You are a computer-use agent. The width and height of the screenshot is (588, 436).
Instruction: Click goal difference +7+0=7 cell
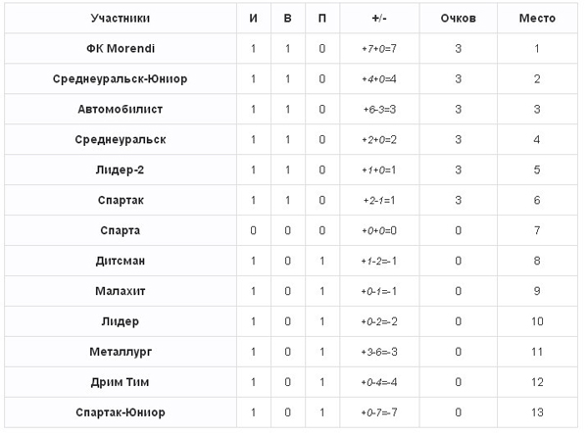(379, 49)
